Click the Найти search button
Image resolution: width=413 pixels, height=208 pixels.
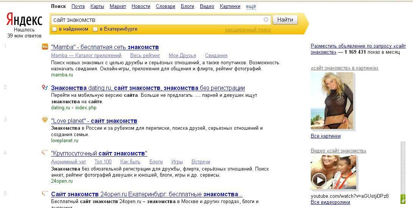(285, 20)
